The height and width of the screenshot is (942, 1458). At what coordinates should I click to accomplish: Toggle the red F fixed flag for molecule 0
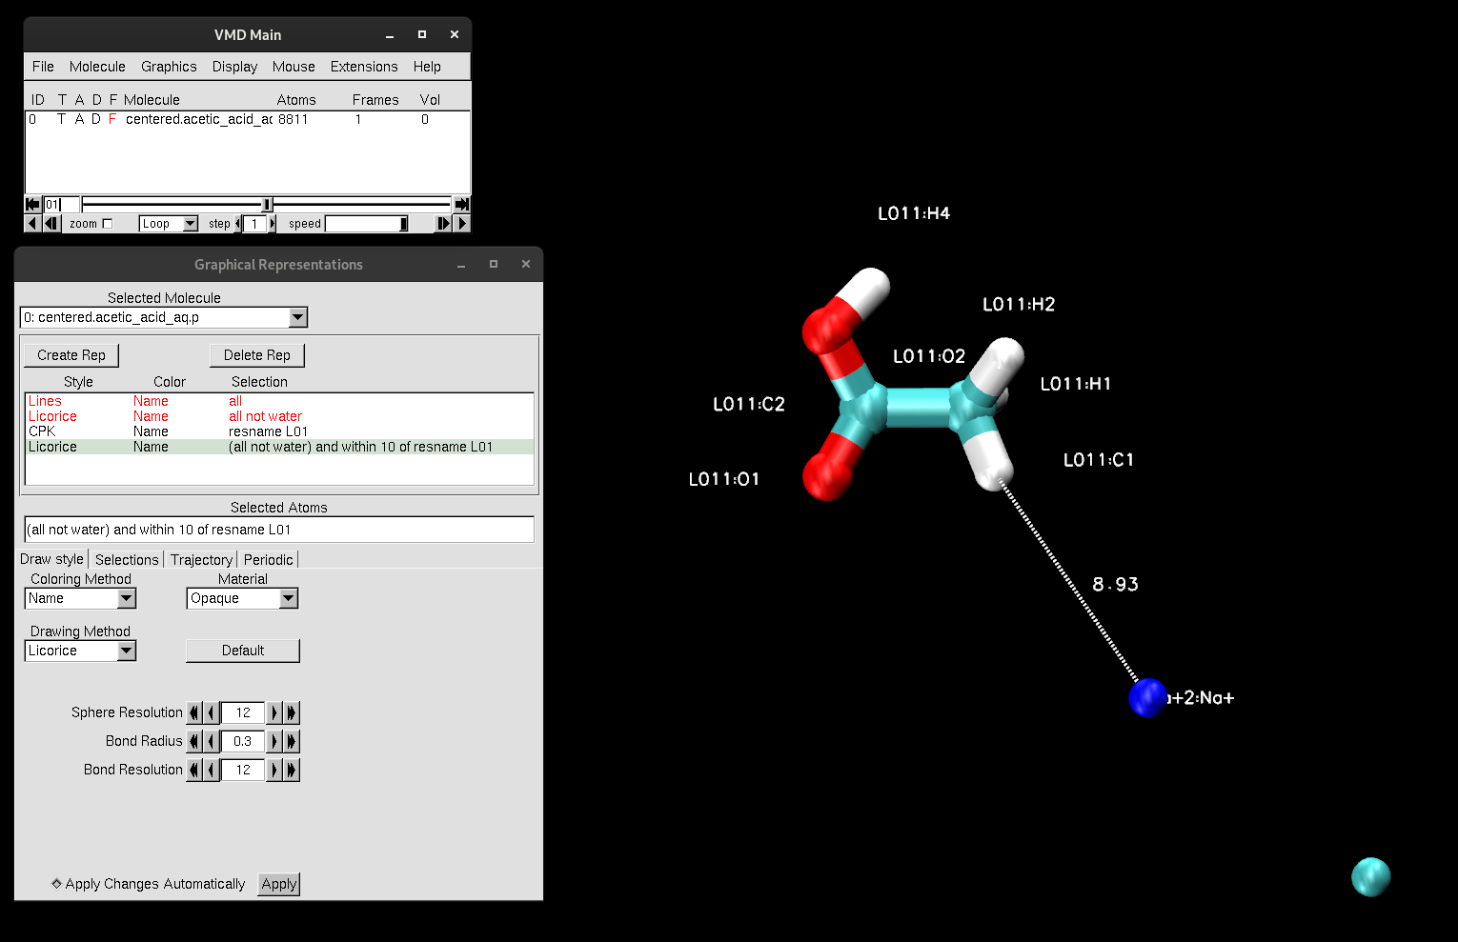pyautogui.click(x=111, y=119)
